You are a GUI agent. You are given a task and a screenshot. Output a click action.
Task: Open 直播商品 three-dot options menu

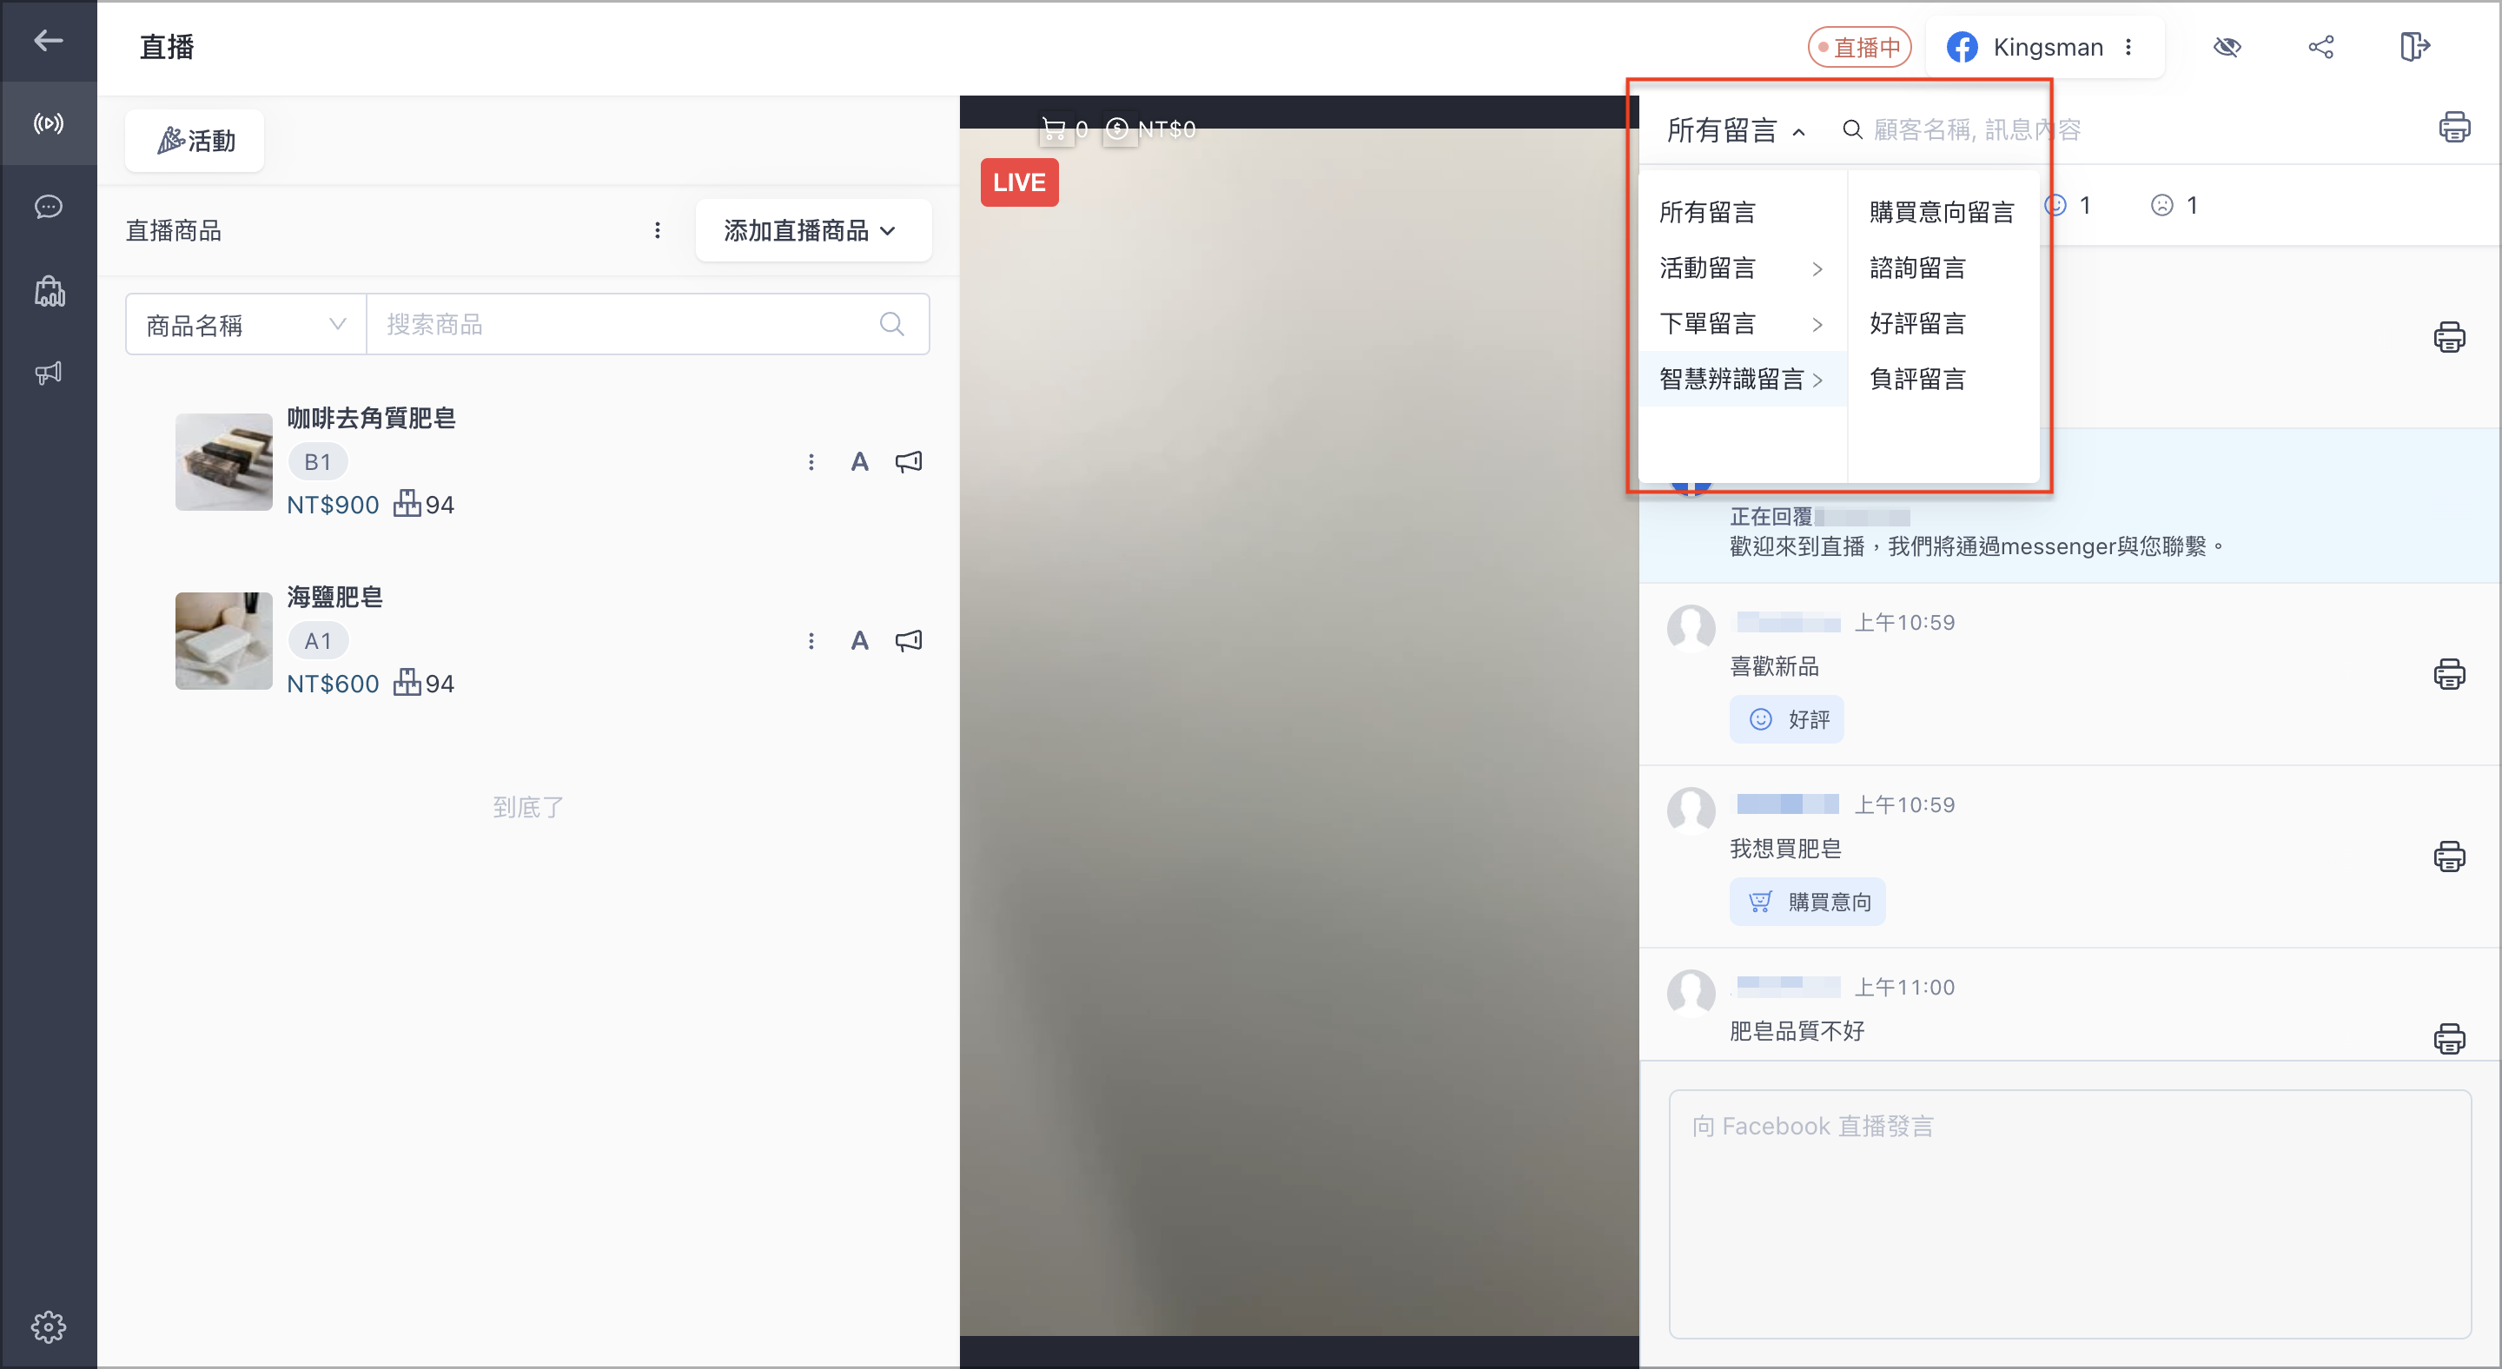[x=658, y=230]
